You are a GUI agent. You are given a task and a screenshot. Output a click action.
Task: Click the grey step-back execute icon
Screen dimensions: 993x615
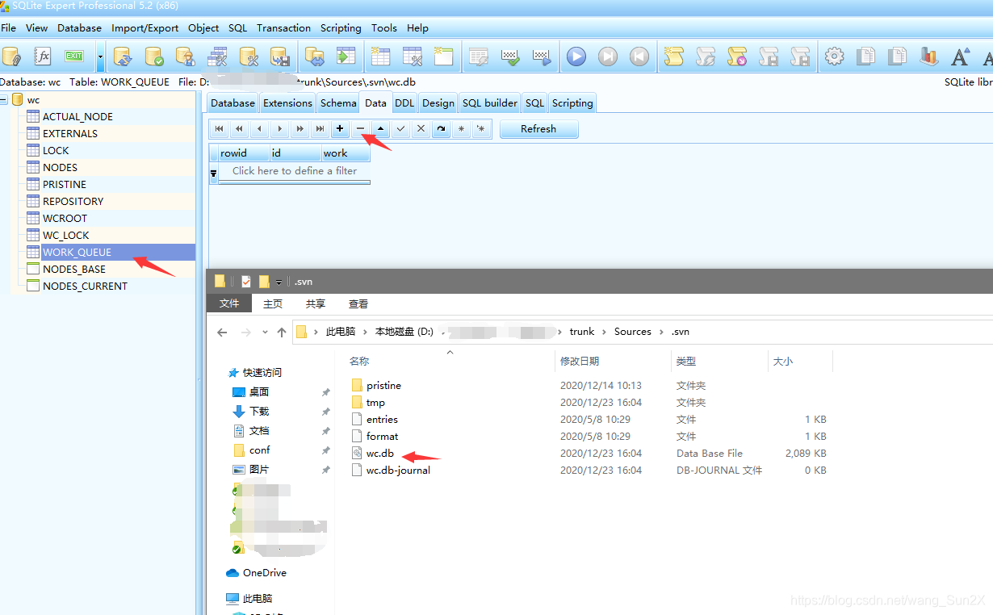coord(639,56)
